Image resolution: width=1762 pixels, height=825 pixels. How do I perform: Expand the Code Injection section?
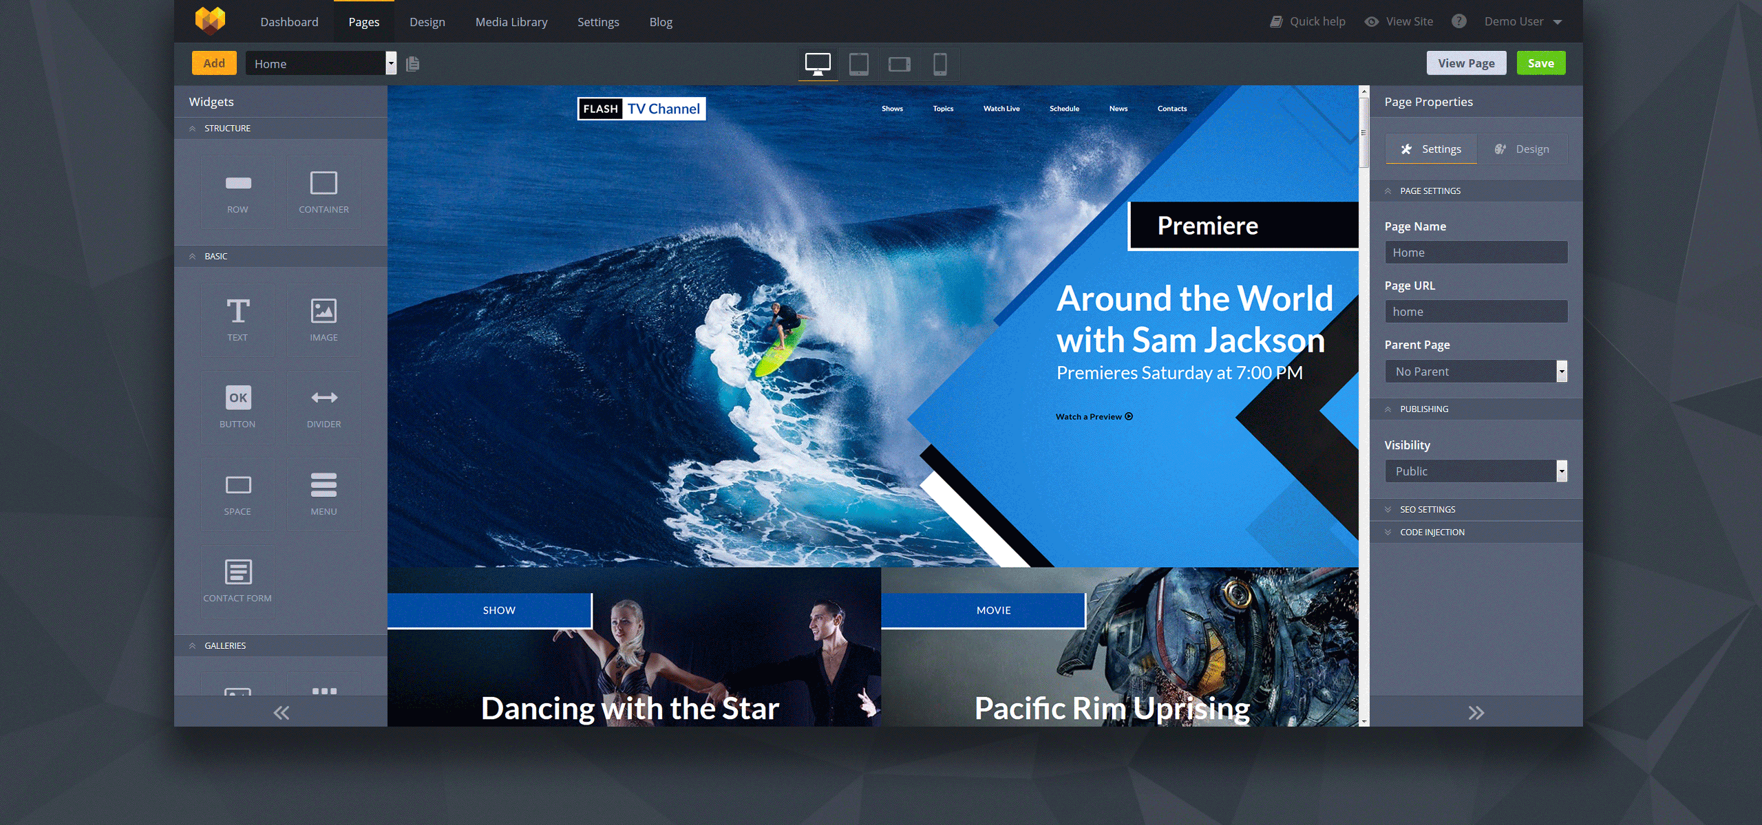1476,532
